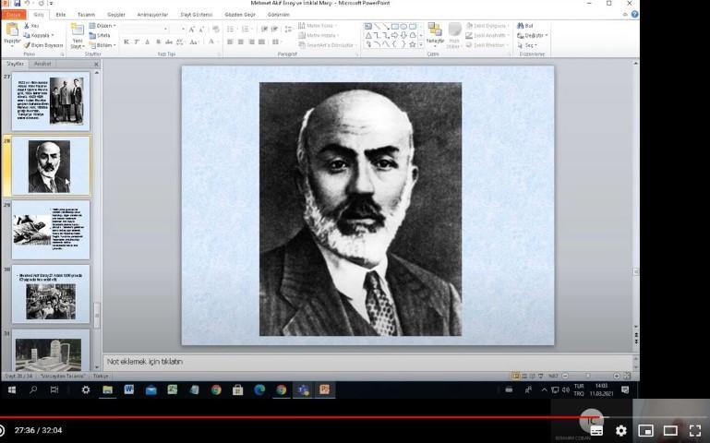Click the notes field 'Not eklemek için tıklatın'
710x443 pixels.
click(x=144, y=362)
